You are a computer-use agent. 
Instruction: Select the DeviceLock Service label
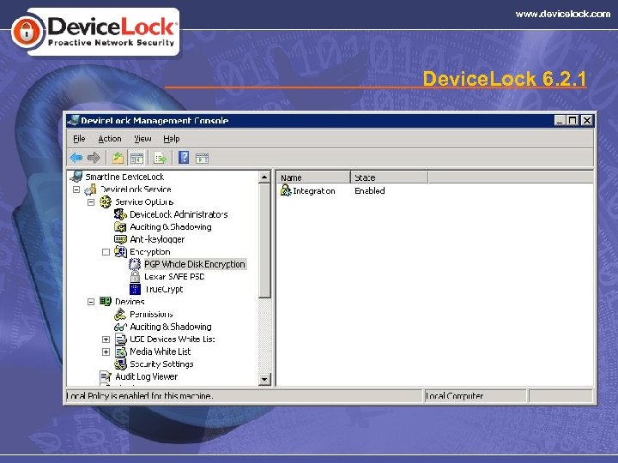click(136, 189)
